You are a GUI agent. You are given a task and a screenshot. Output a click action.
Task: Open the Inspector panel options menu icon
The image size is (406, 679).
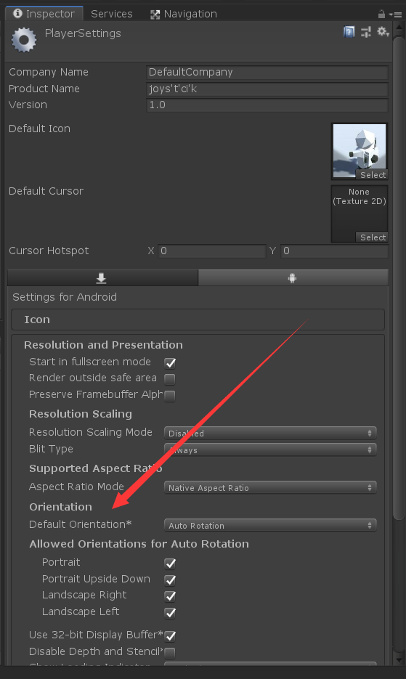pyautogui.click(x=395, y=15)
